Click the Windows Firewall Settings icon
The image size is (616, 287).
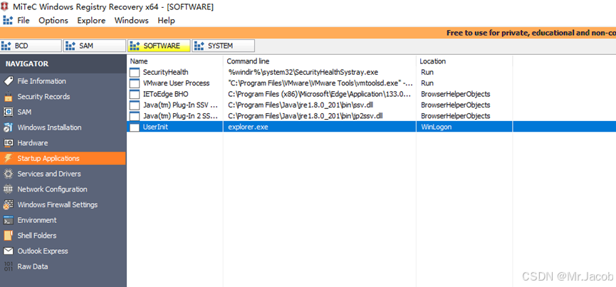point(9,204)
